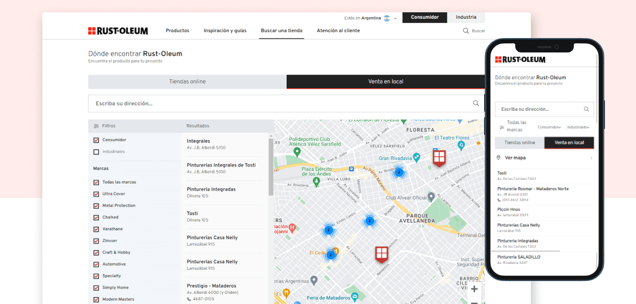Viewport: 636px width, 304px height.
Task: Click magnifier icon in desktop address field
Action: [x=476, y=103]
